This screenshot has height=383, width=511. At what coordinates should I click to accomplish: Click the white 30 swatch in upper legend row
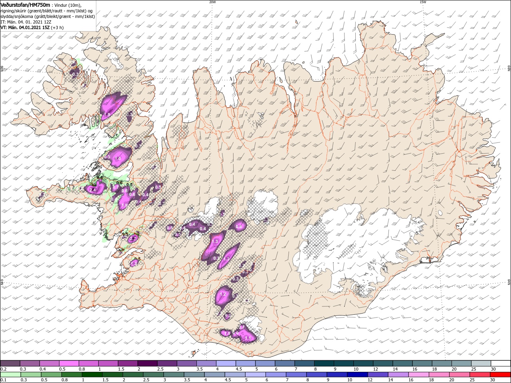[500, 363]
